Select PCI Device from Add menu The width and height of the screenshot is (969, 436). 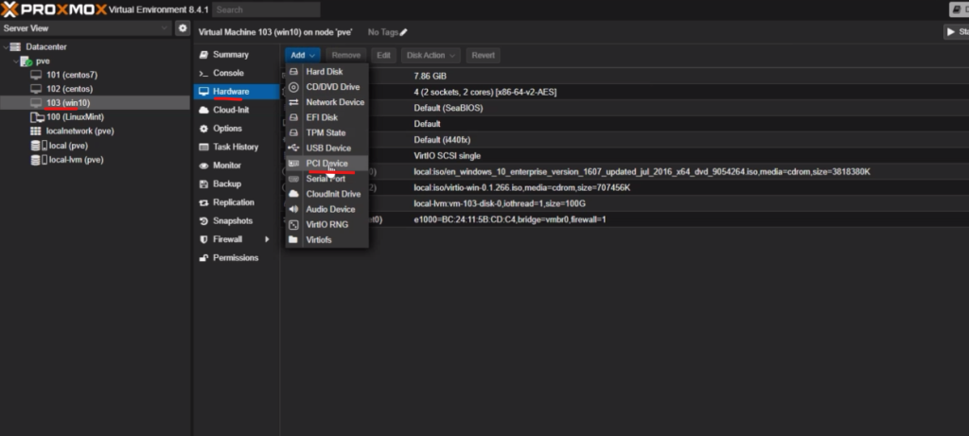pyautogui.click(x=326, y=164)
